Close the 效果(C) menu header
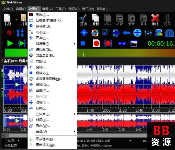175x150 pixels. [x=34, y=9]
